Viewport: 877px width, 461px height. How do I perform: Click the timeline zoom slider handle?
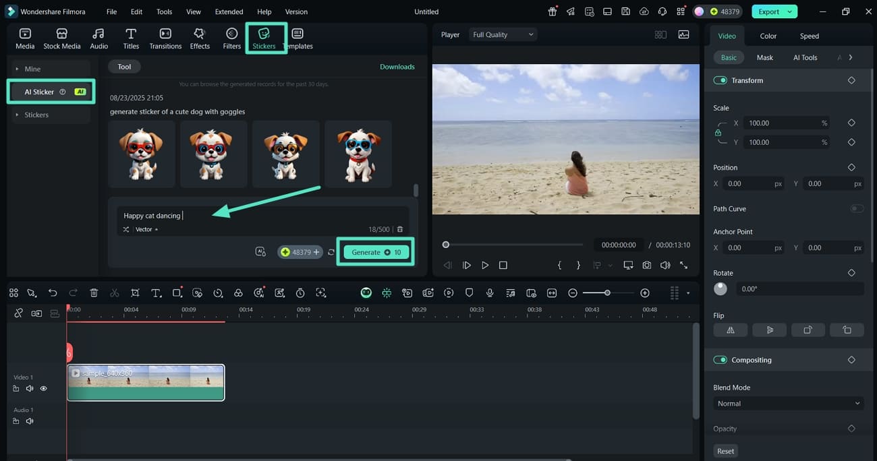[607, 293]
